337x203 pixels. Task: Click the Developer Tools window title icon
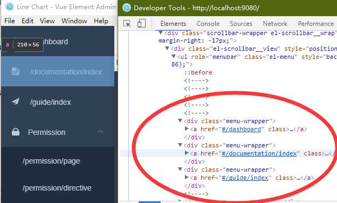pyautogui.click(x=126, y=8)
